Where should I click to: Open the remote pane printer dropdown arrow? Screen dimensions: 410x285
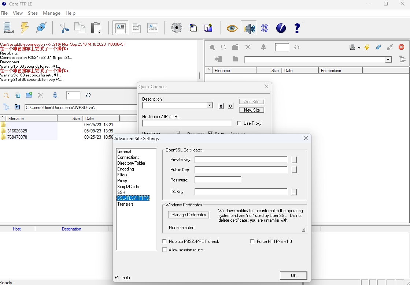(x=359, y=48)
